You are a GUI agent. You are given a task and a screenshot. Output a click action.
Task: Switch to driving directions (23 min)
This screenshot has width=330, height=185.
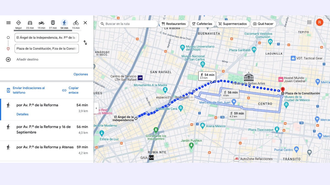point(30,22)
